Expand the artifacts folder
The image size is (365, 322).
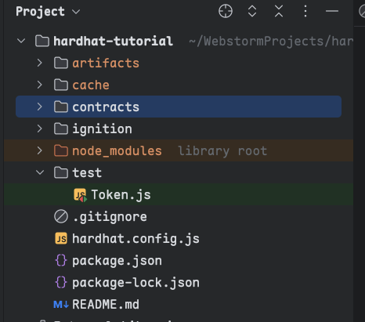[40, 63]
